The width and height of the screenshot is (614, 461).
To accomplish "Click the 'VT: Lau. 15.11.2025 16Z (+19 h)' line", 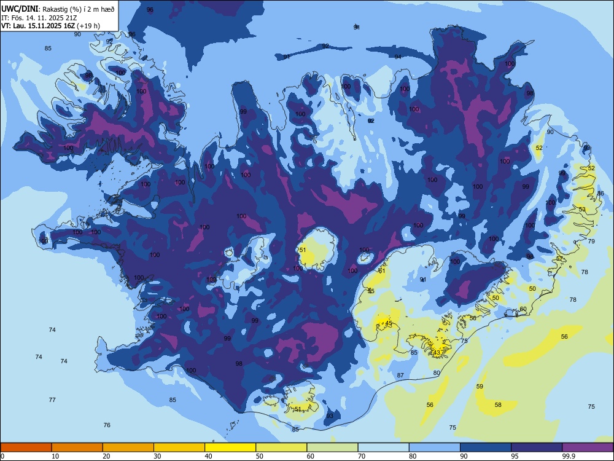I will point(50,26).
